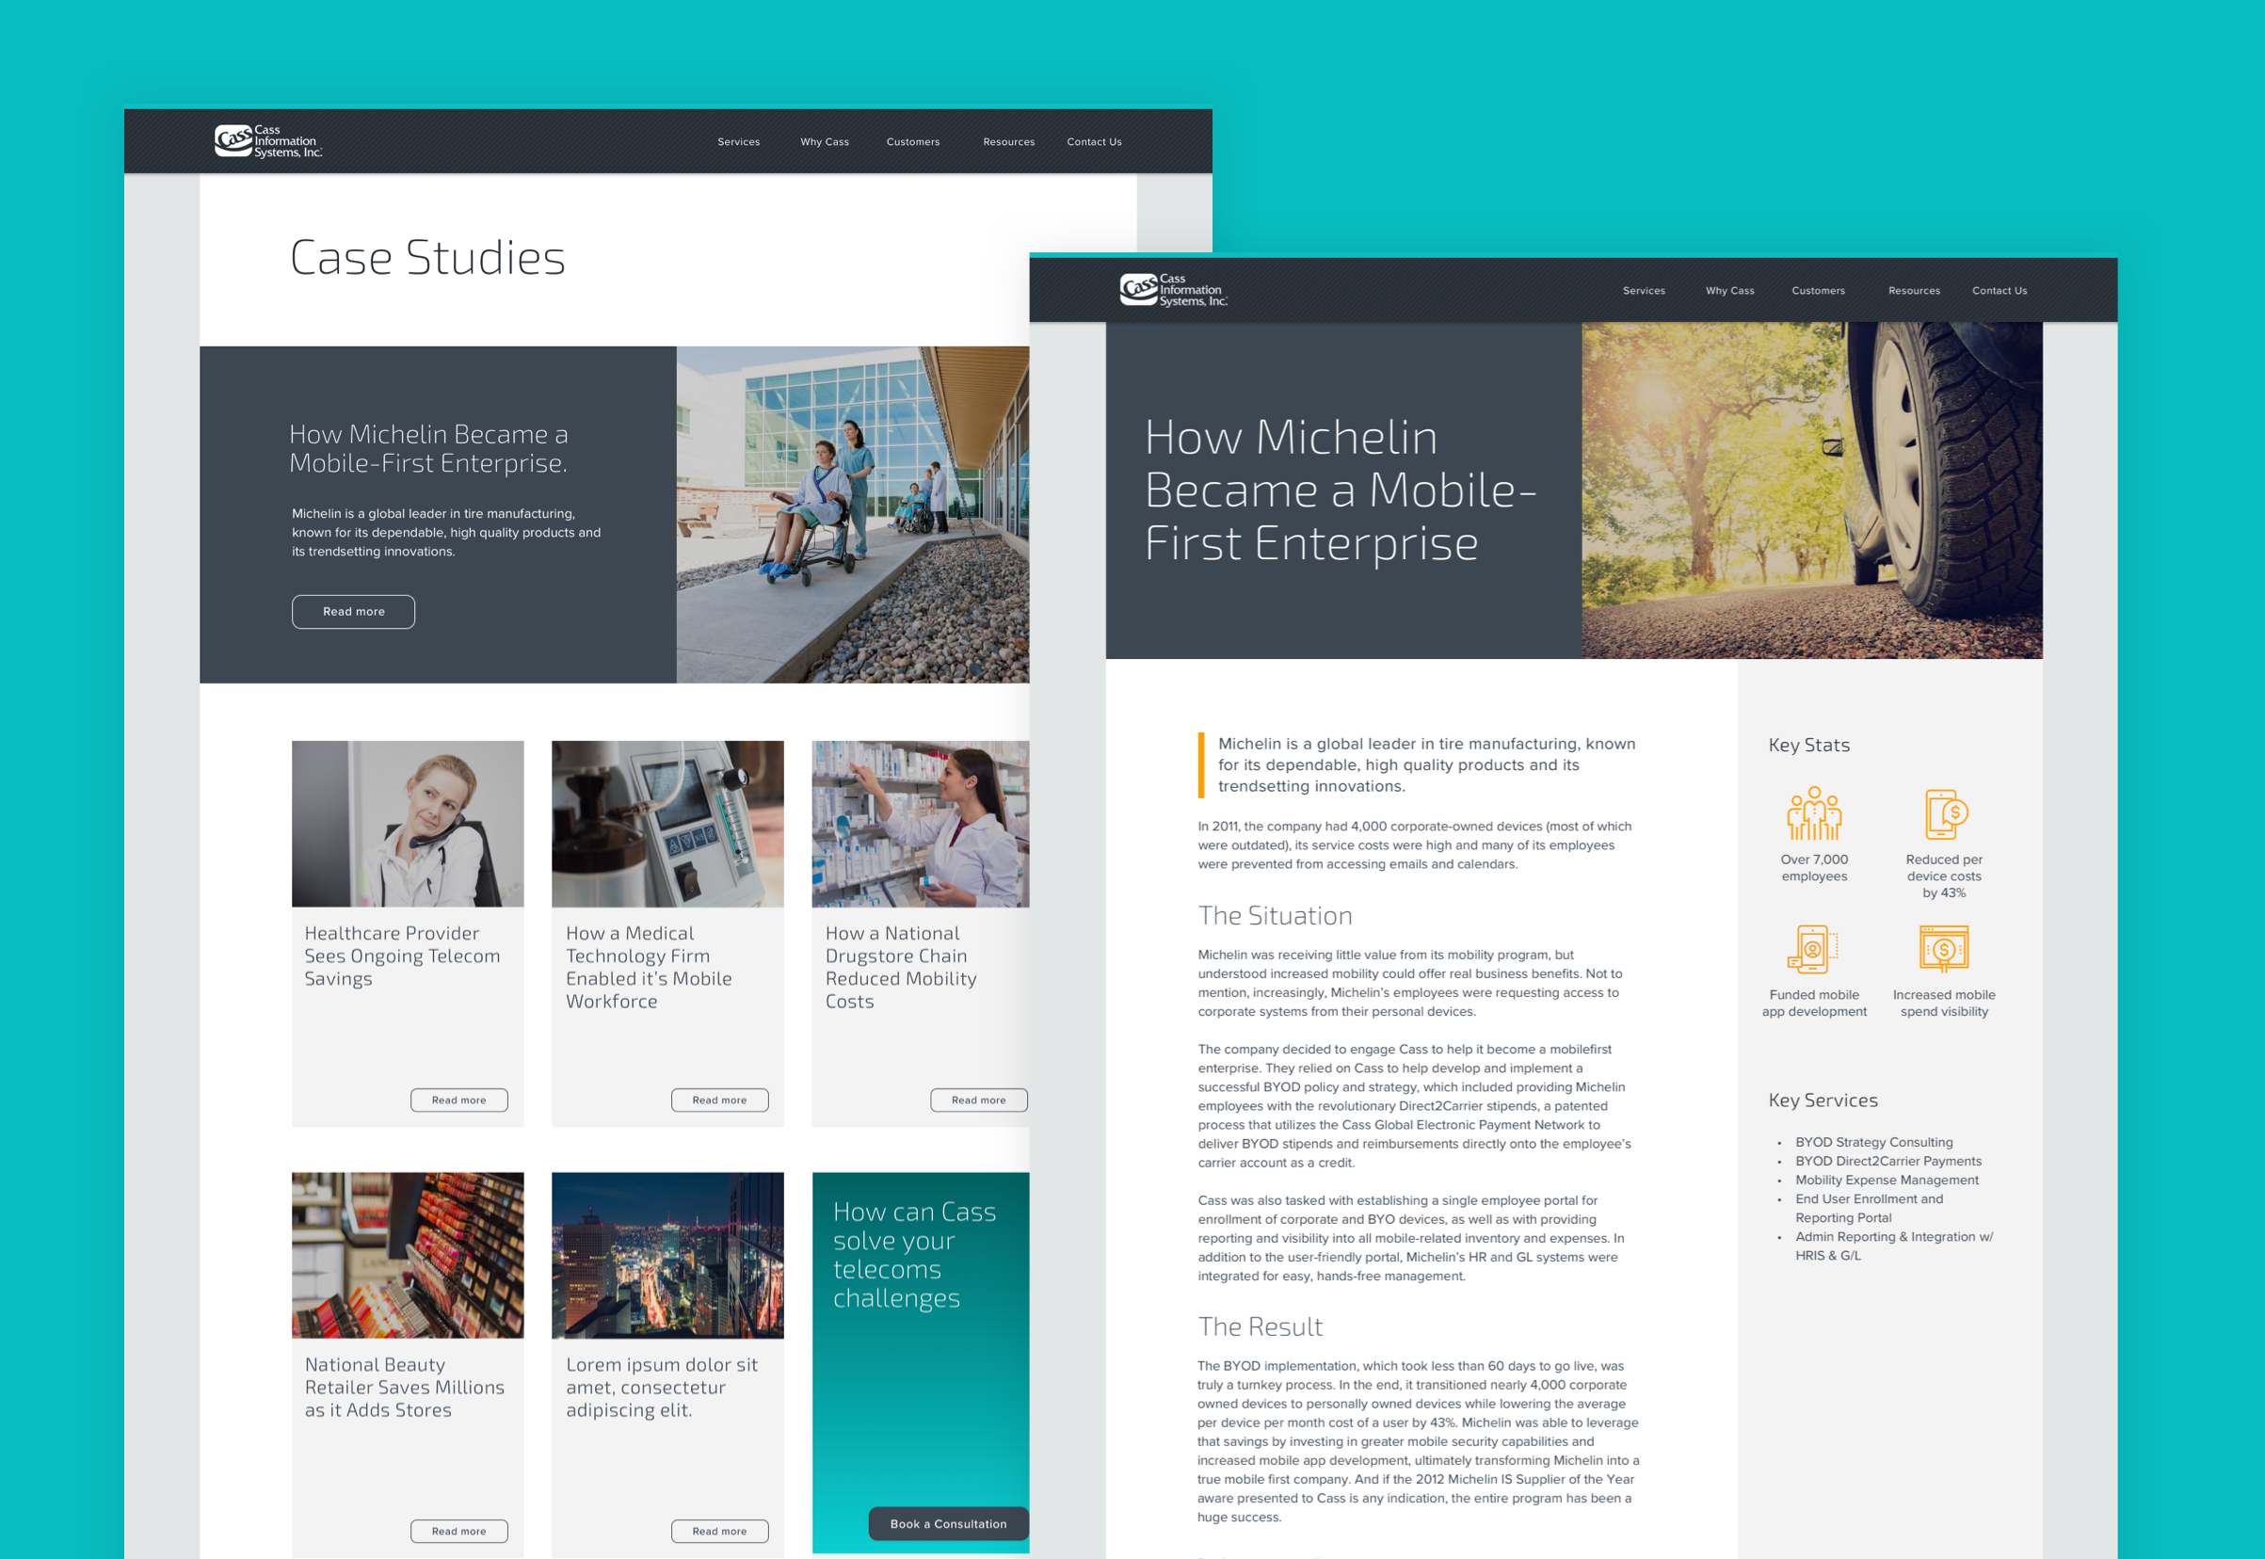Click the Cass logo on Michelin article page
The image size is (2265, 1559).
tap(1172, 290)
